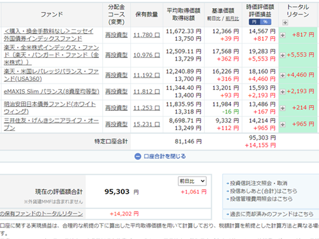This screenshot has width=319, height=239.
Task: Click holdings quantity 10,976口 link
Action: pos(147,55)
